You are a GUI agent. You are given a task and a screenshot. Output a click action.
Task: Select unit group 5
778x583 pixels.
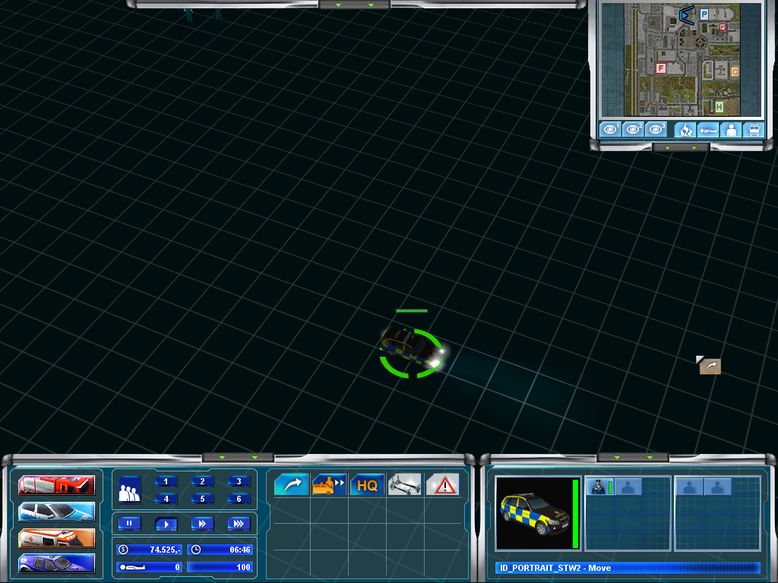[x=202, y=499]
